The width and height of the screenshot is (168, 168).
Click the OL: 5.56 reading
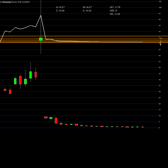115,14
